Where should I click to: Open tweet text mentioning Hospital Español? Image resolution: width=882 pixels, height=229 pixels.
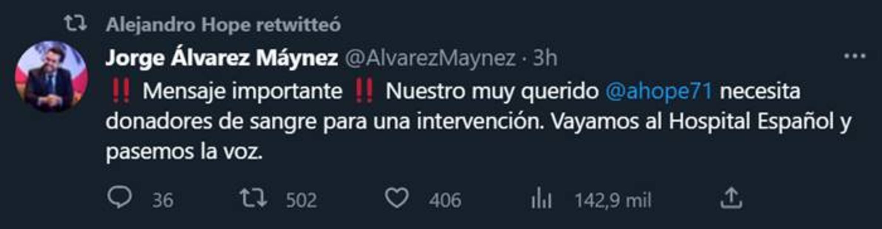click(x=479, y=122)
